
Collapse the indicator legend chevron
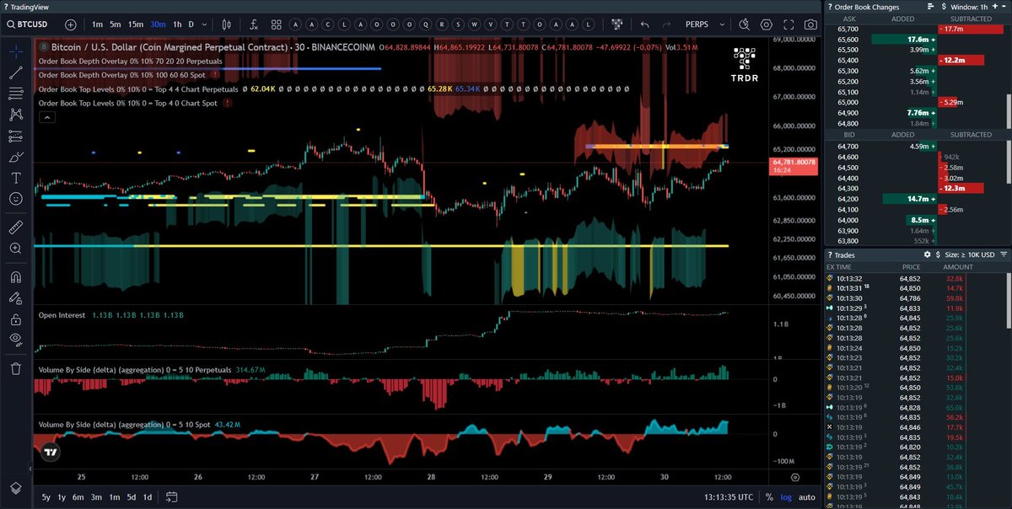point(46,116)
